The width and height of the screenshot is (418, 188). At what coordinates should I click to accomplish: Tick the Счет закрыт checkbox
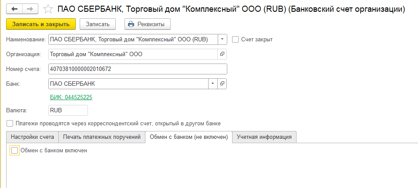tap(235, 40)
